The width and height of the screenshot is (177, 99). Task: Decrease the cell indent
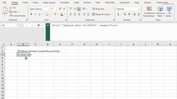pos(84,14)
